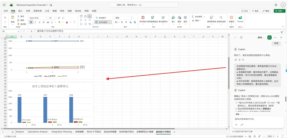Click the plus attach icon in Copilot input
Viewport: 287px width, 138px height.
236,125
